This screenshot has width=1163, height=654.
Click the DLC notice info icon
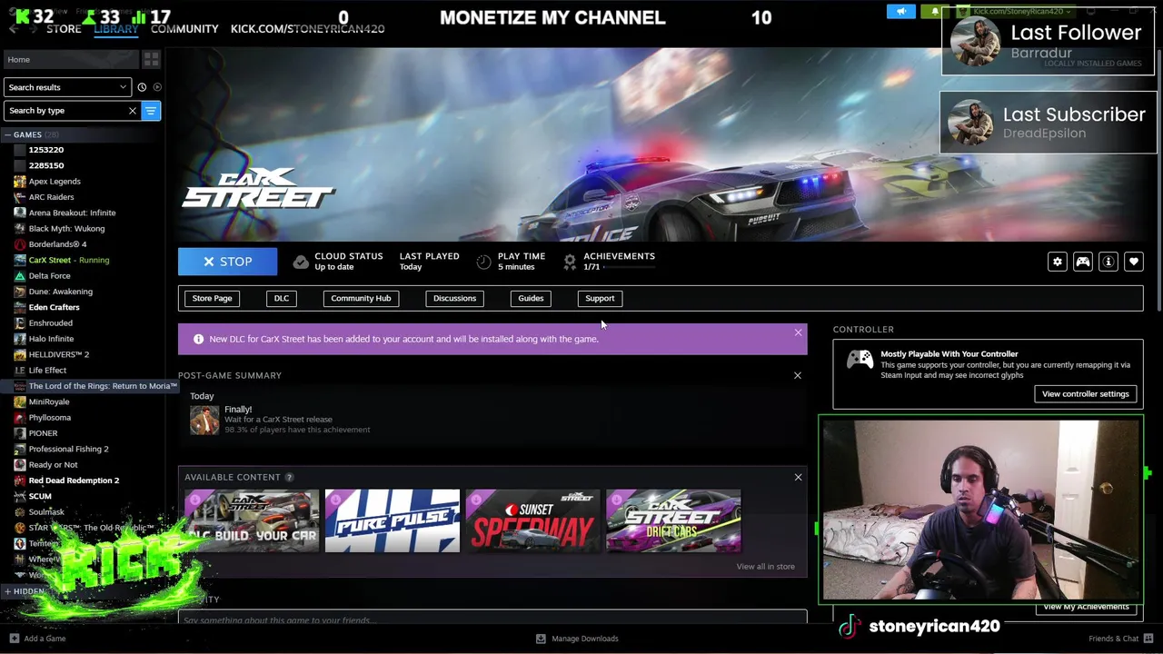tap(198, 339)
